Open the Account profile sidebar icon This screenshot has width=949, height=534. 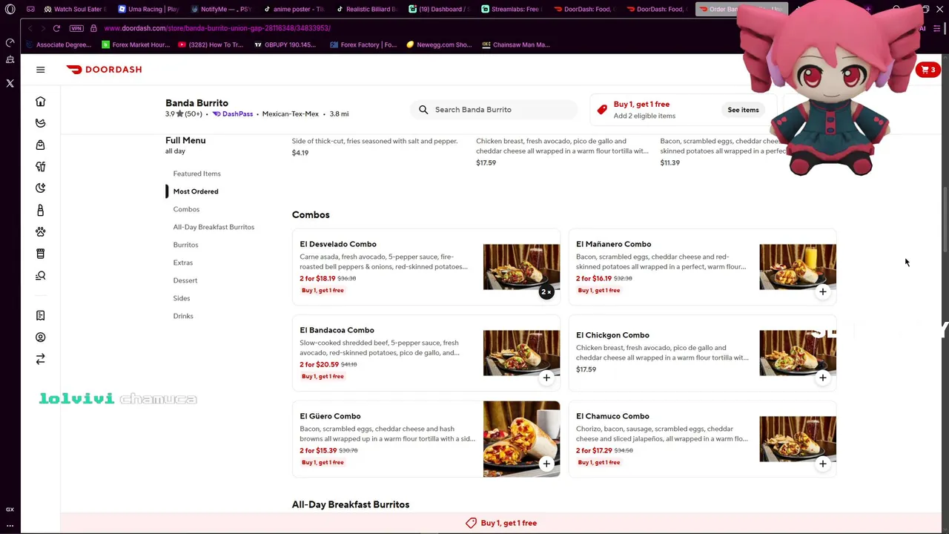41,337
